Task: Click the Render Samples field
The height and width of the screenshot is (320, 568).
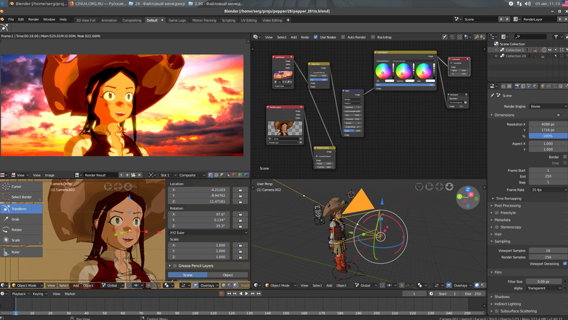Action: pyautogui.click(x=548, y=257)
